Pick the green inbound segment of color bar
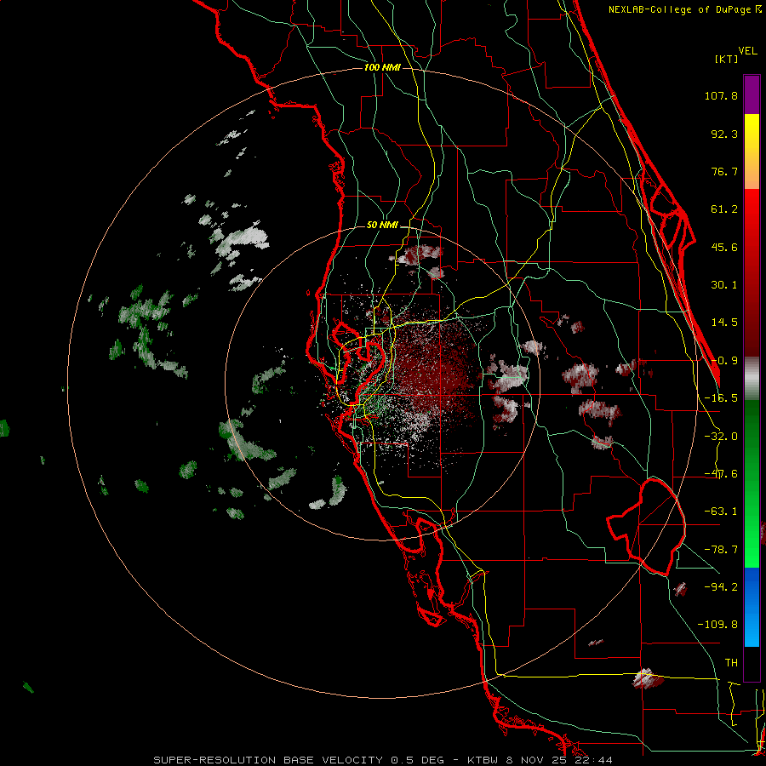Image resolution: width=766 pixels, height=766 pixels. (752, 483)
